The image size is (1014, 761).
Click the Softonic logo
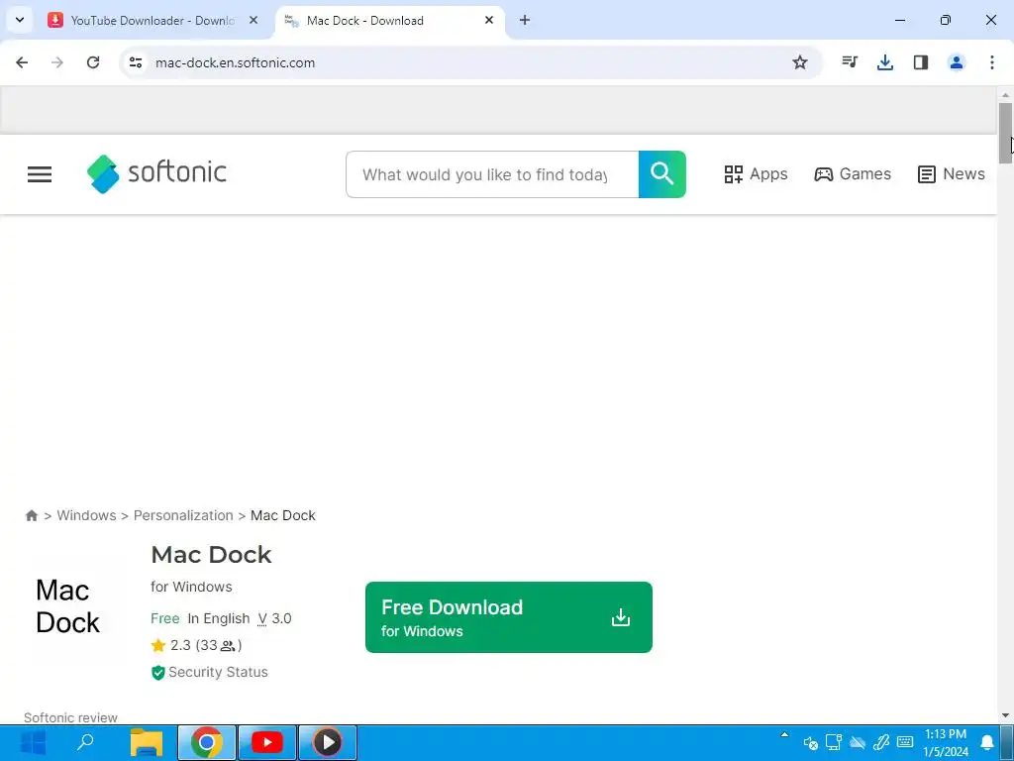click(x=156, y=173)
